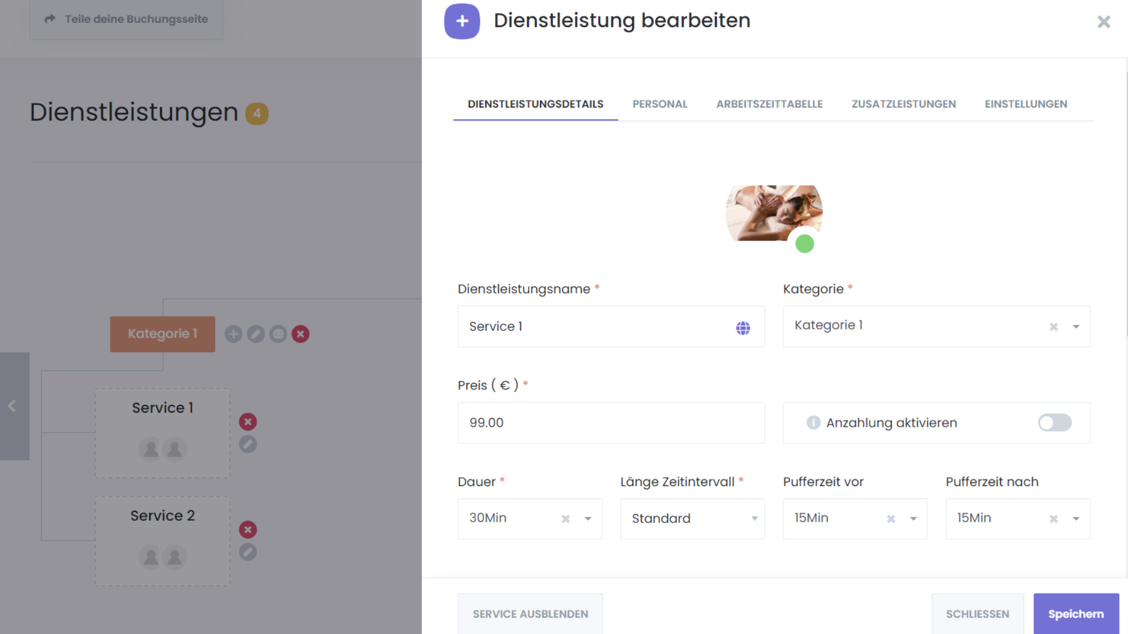This screenshot has width=1128, height=634.
Task: Click the globe translate icon in Dienstleistungsname field
Action: click(743, 328)
